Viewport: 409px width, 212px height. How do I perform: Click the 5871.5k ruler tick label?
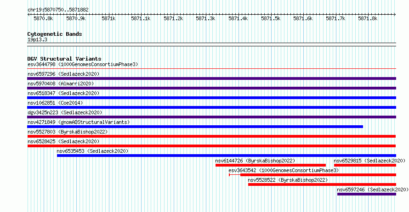tap(271, 18)
